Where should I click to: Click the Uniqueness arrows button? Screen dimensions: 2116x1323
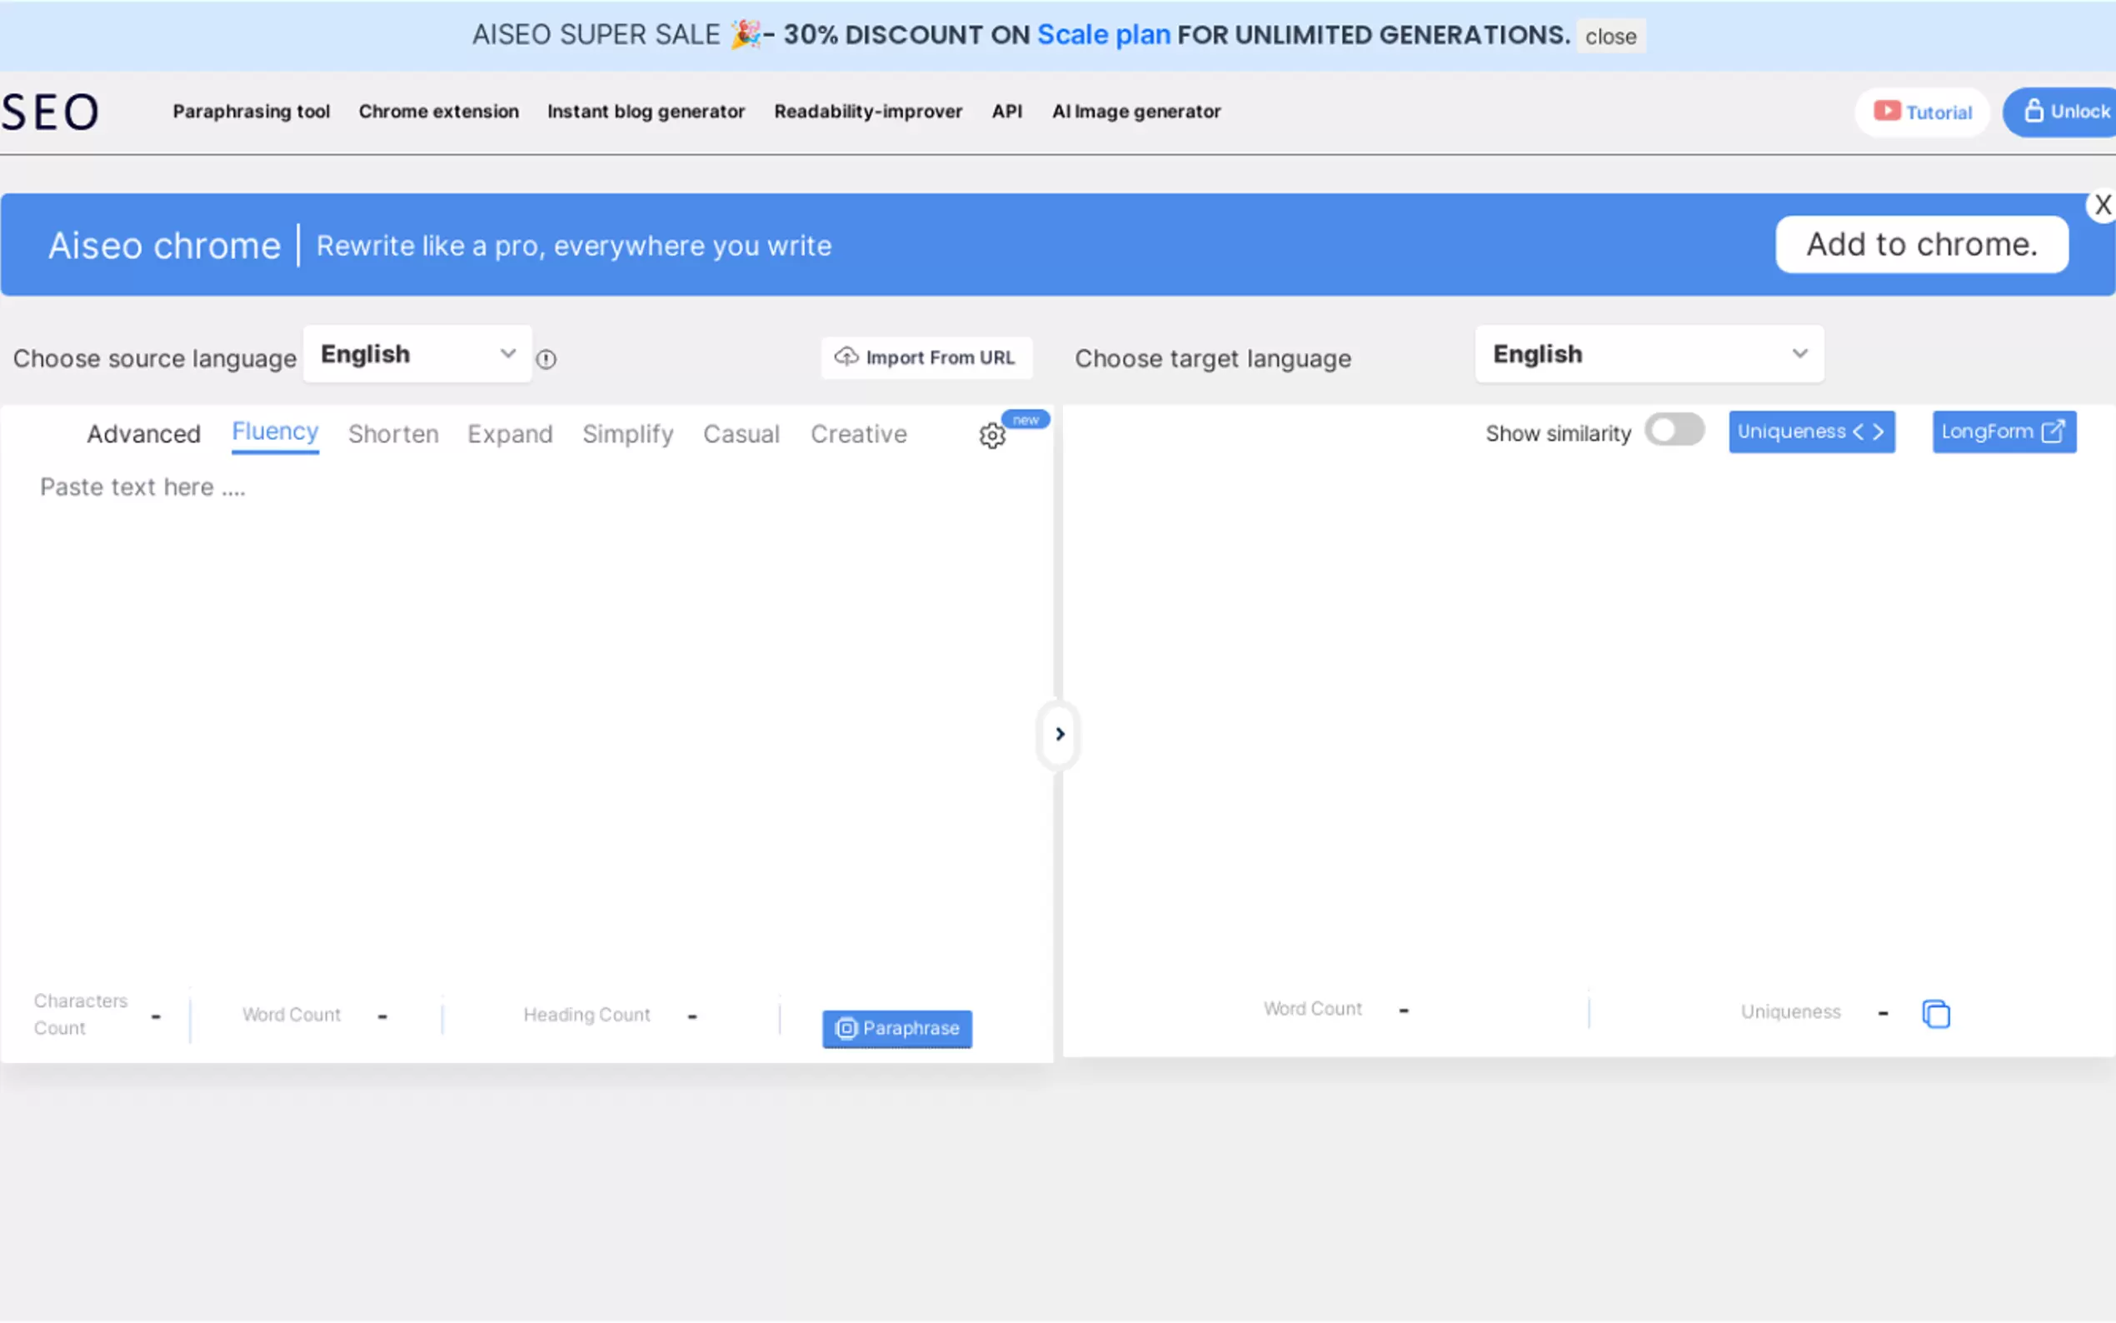pyautogui.click(x=1811, y=432)
